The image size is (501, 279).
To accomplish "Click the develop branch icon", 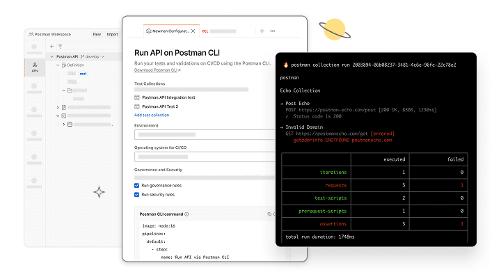I will pos(82,56).
